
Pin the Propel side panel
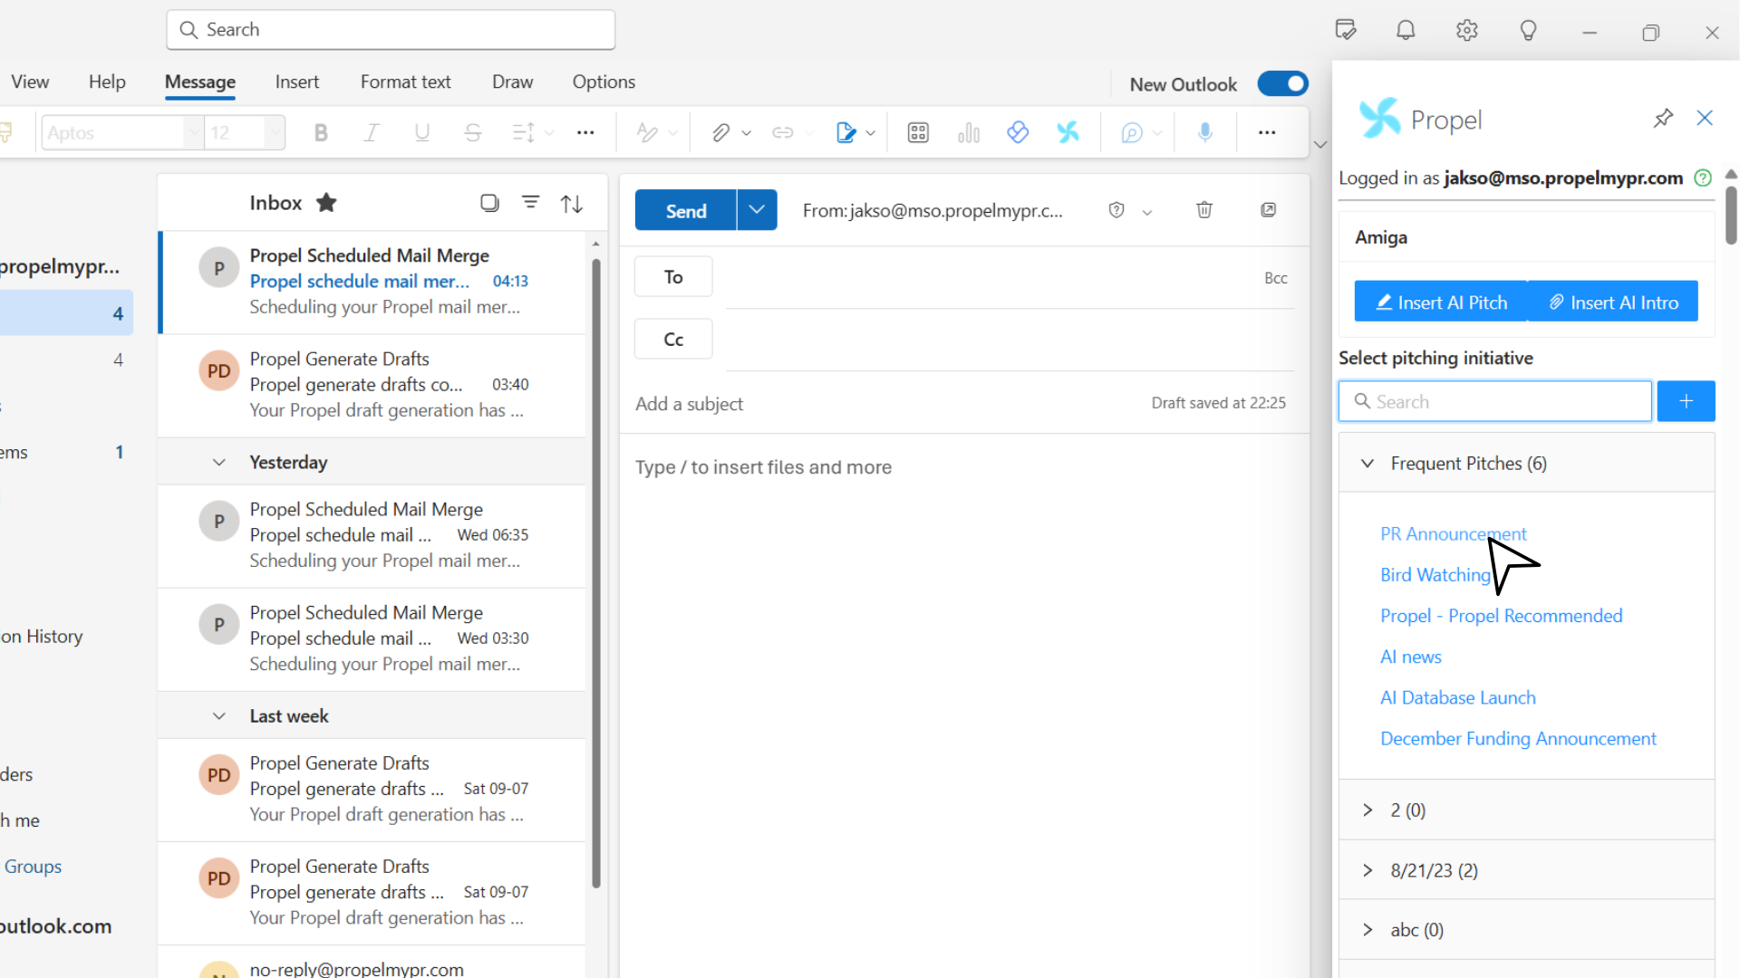(x=1663, y=119)
